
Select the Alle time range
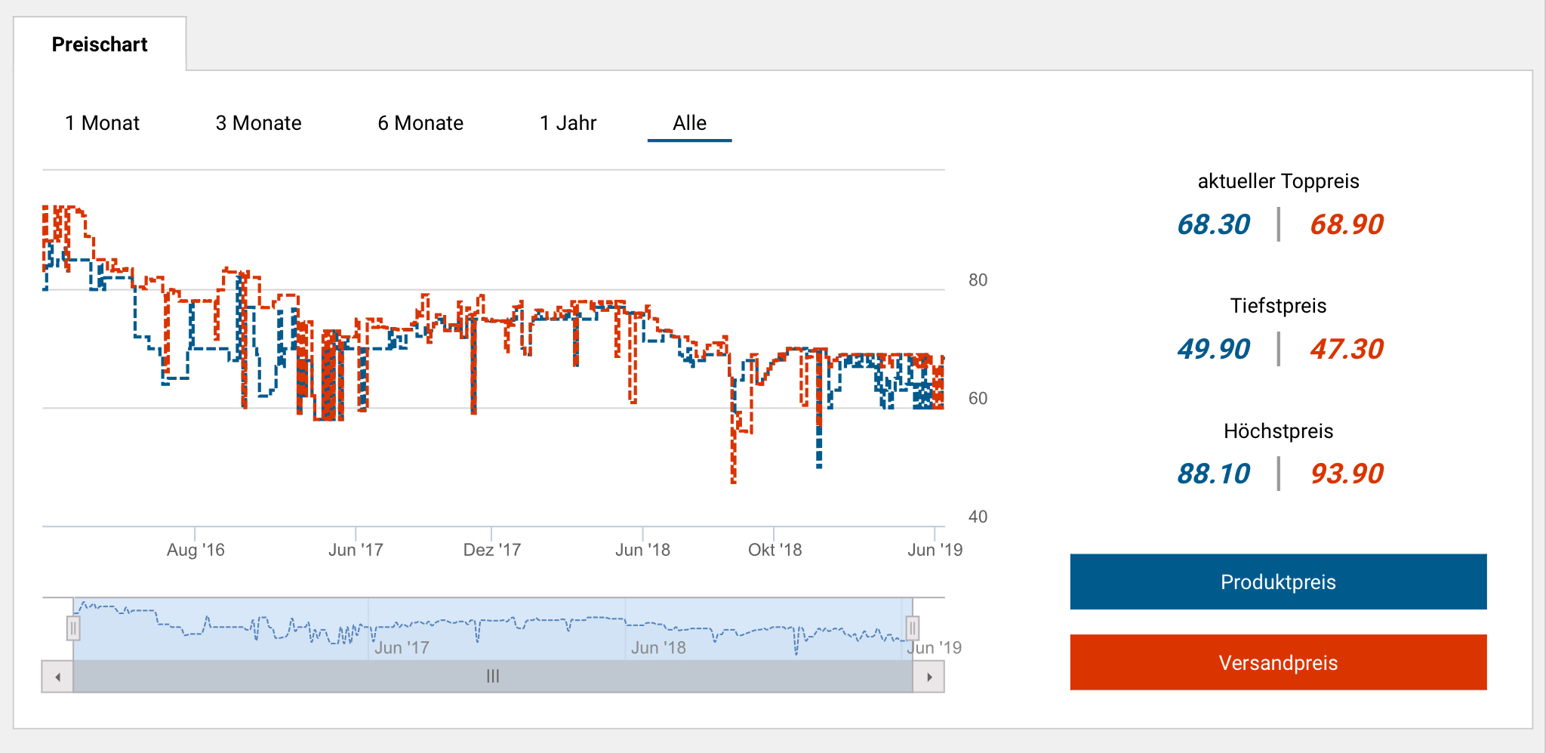(689, 123)
